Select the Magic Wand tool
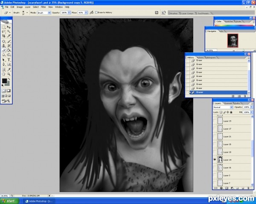 tap(9, 31)
